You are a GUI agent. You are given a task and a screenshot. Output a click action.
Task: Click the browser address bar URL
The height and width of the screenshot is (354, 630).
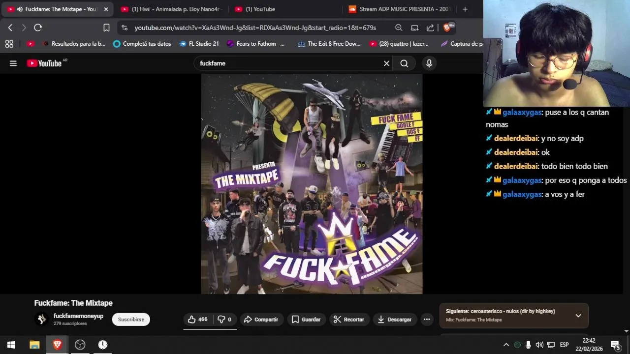(x=255, y=28)
